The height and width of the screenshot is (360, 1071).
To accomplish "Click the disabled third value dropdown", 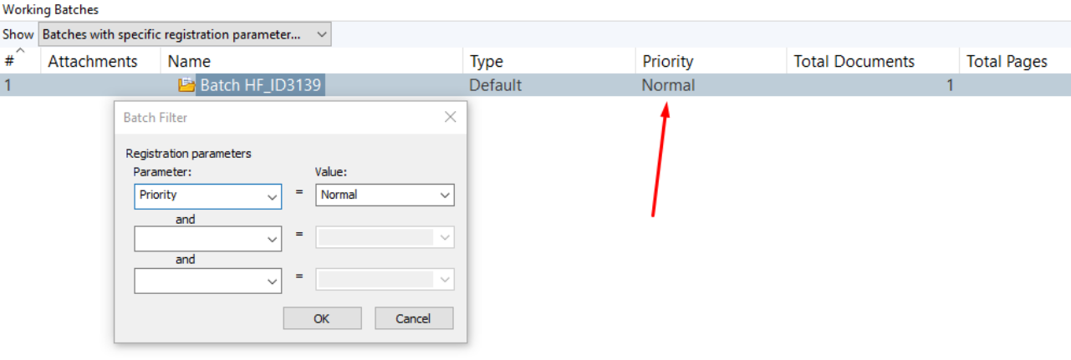I will click(385, 280).
